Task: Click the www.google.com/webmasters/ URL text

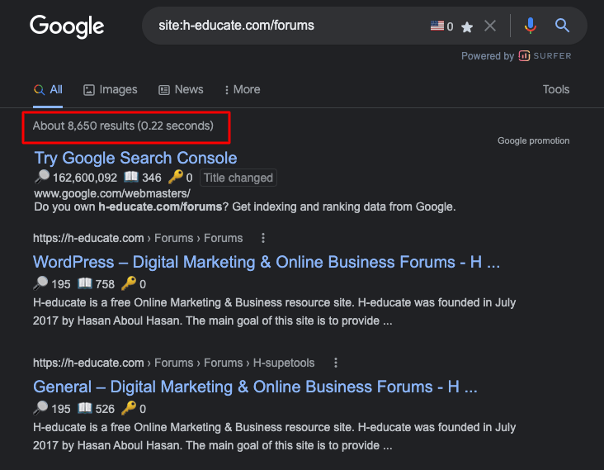Action: (x=112, y=193)
